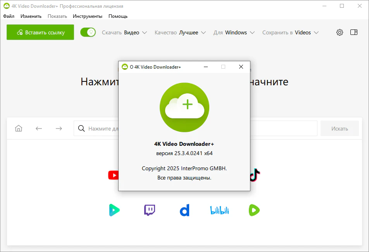
Task: Open the Bilibili site icon
Action: 219,211
